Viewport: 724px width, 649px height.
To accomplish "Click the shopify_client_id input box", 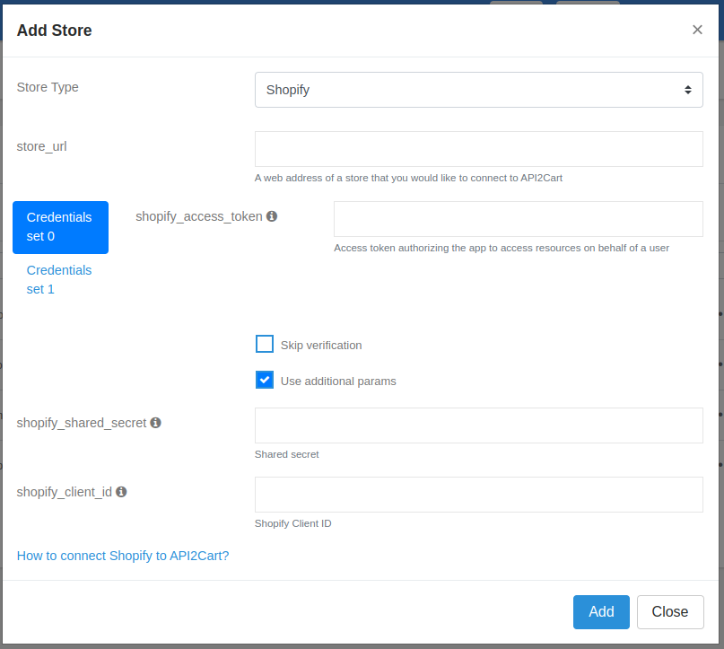I will 478,494.
